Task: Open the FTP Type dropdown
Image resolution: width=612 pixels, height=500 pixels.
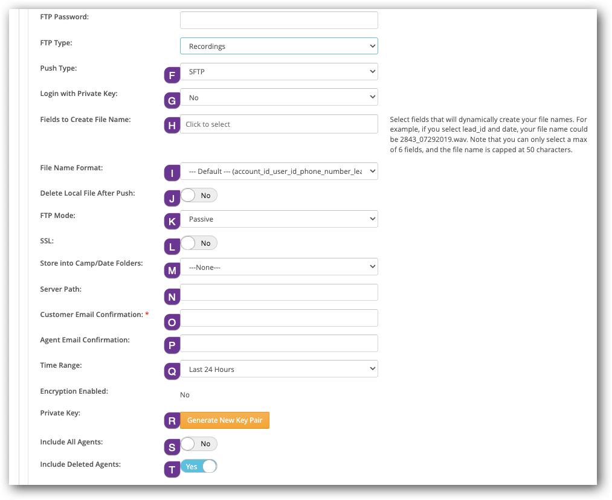Action: point(279,46)
